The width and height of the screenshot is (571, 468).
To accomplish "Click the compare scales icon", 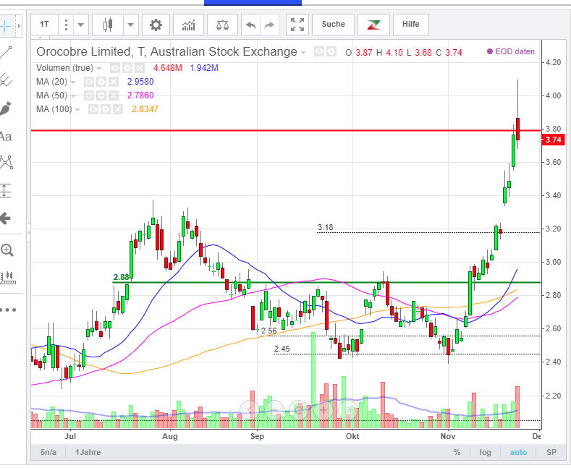I will (221, 25).
